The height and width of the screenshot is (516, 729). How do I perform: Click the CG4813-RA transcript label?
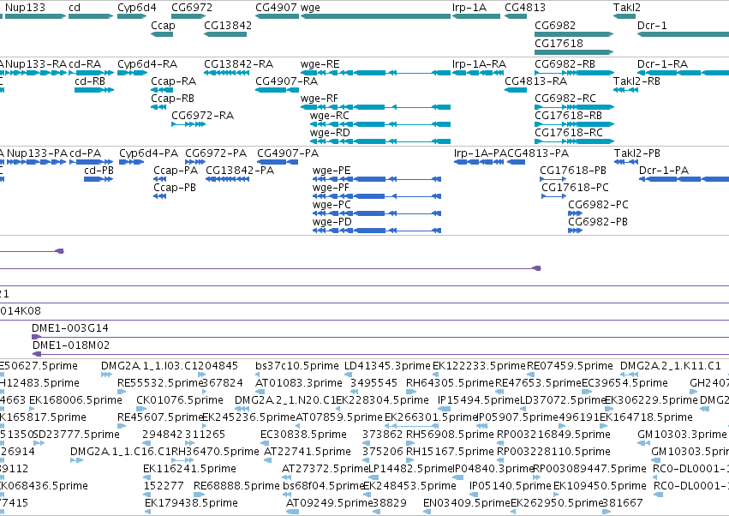pyautogui.click(x=535, y=81)
